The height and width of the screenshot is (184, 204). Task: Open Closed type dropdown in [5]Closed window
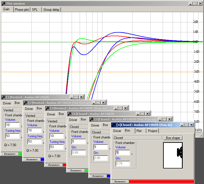pos(101,132)
